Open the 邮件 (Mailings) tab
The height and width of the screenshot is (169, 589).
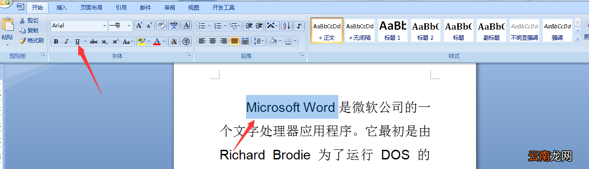(145, 8)
